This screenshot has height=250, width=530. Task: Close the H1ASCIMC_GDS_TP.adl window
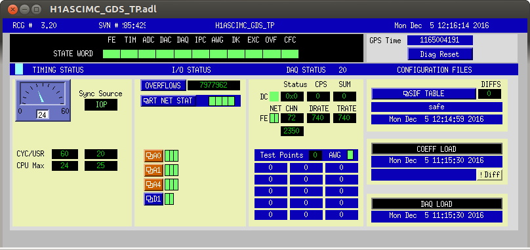click(13, 9)
